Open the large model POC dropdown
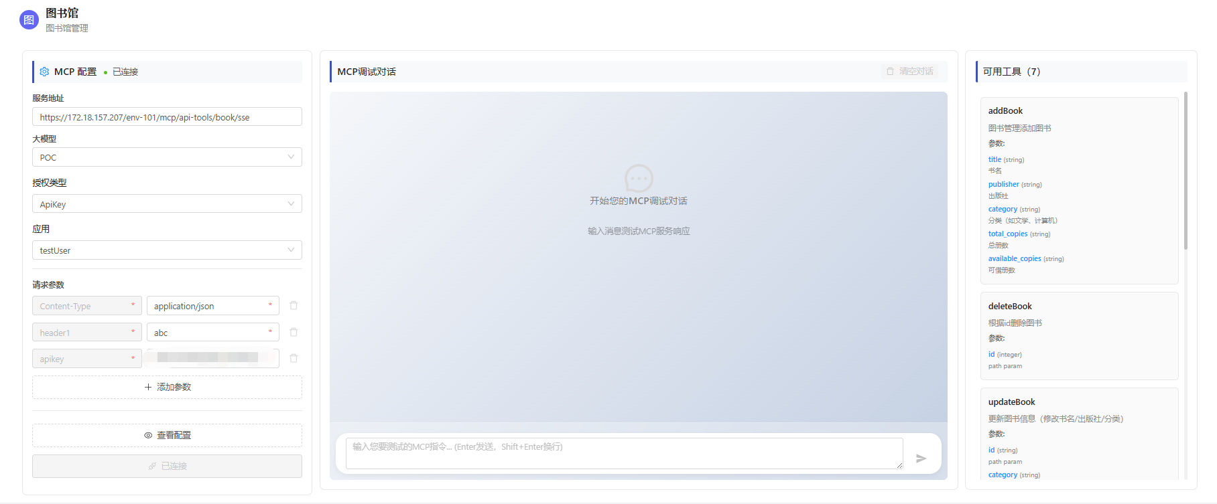1217x504 pixels. click(x=167, y=157)
